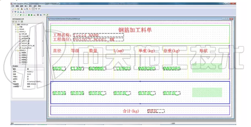
Task: Click the New template toolbar icon
Action: 13,9
